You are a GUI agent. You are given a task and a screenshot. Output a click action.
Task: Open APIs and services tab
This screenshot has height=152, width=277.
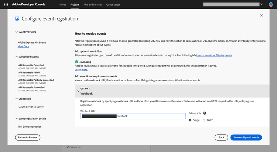(93, 4)
